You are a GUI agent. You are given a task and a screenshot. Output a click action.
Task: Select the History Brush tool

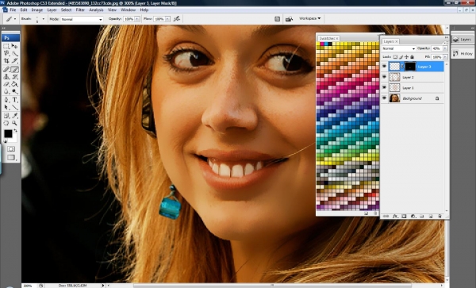pyautogui.click(x=14, y=77)
